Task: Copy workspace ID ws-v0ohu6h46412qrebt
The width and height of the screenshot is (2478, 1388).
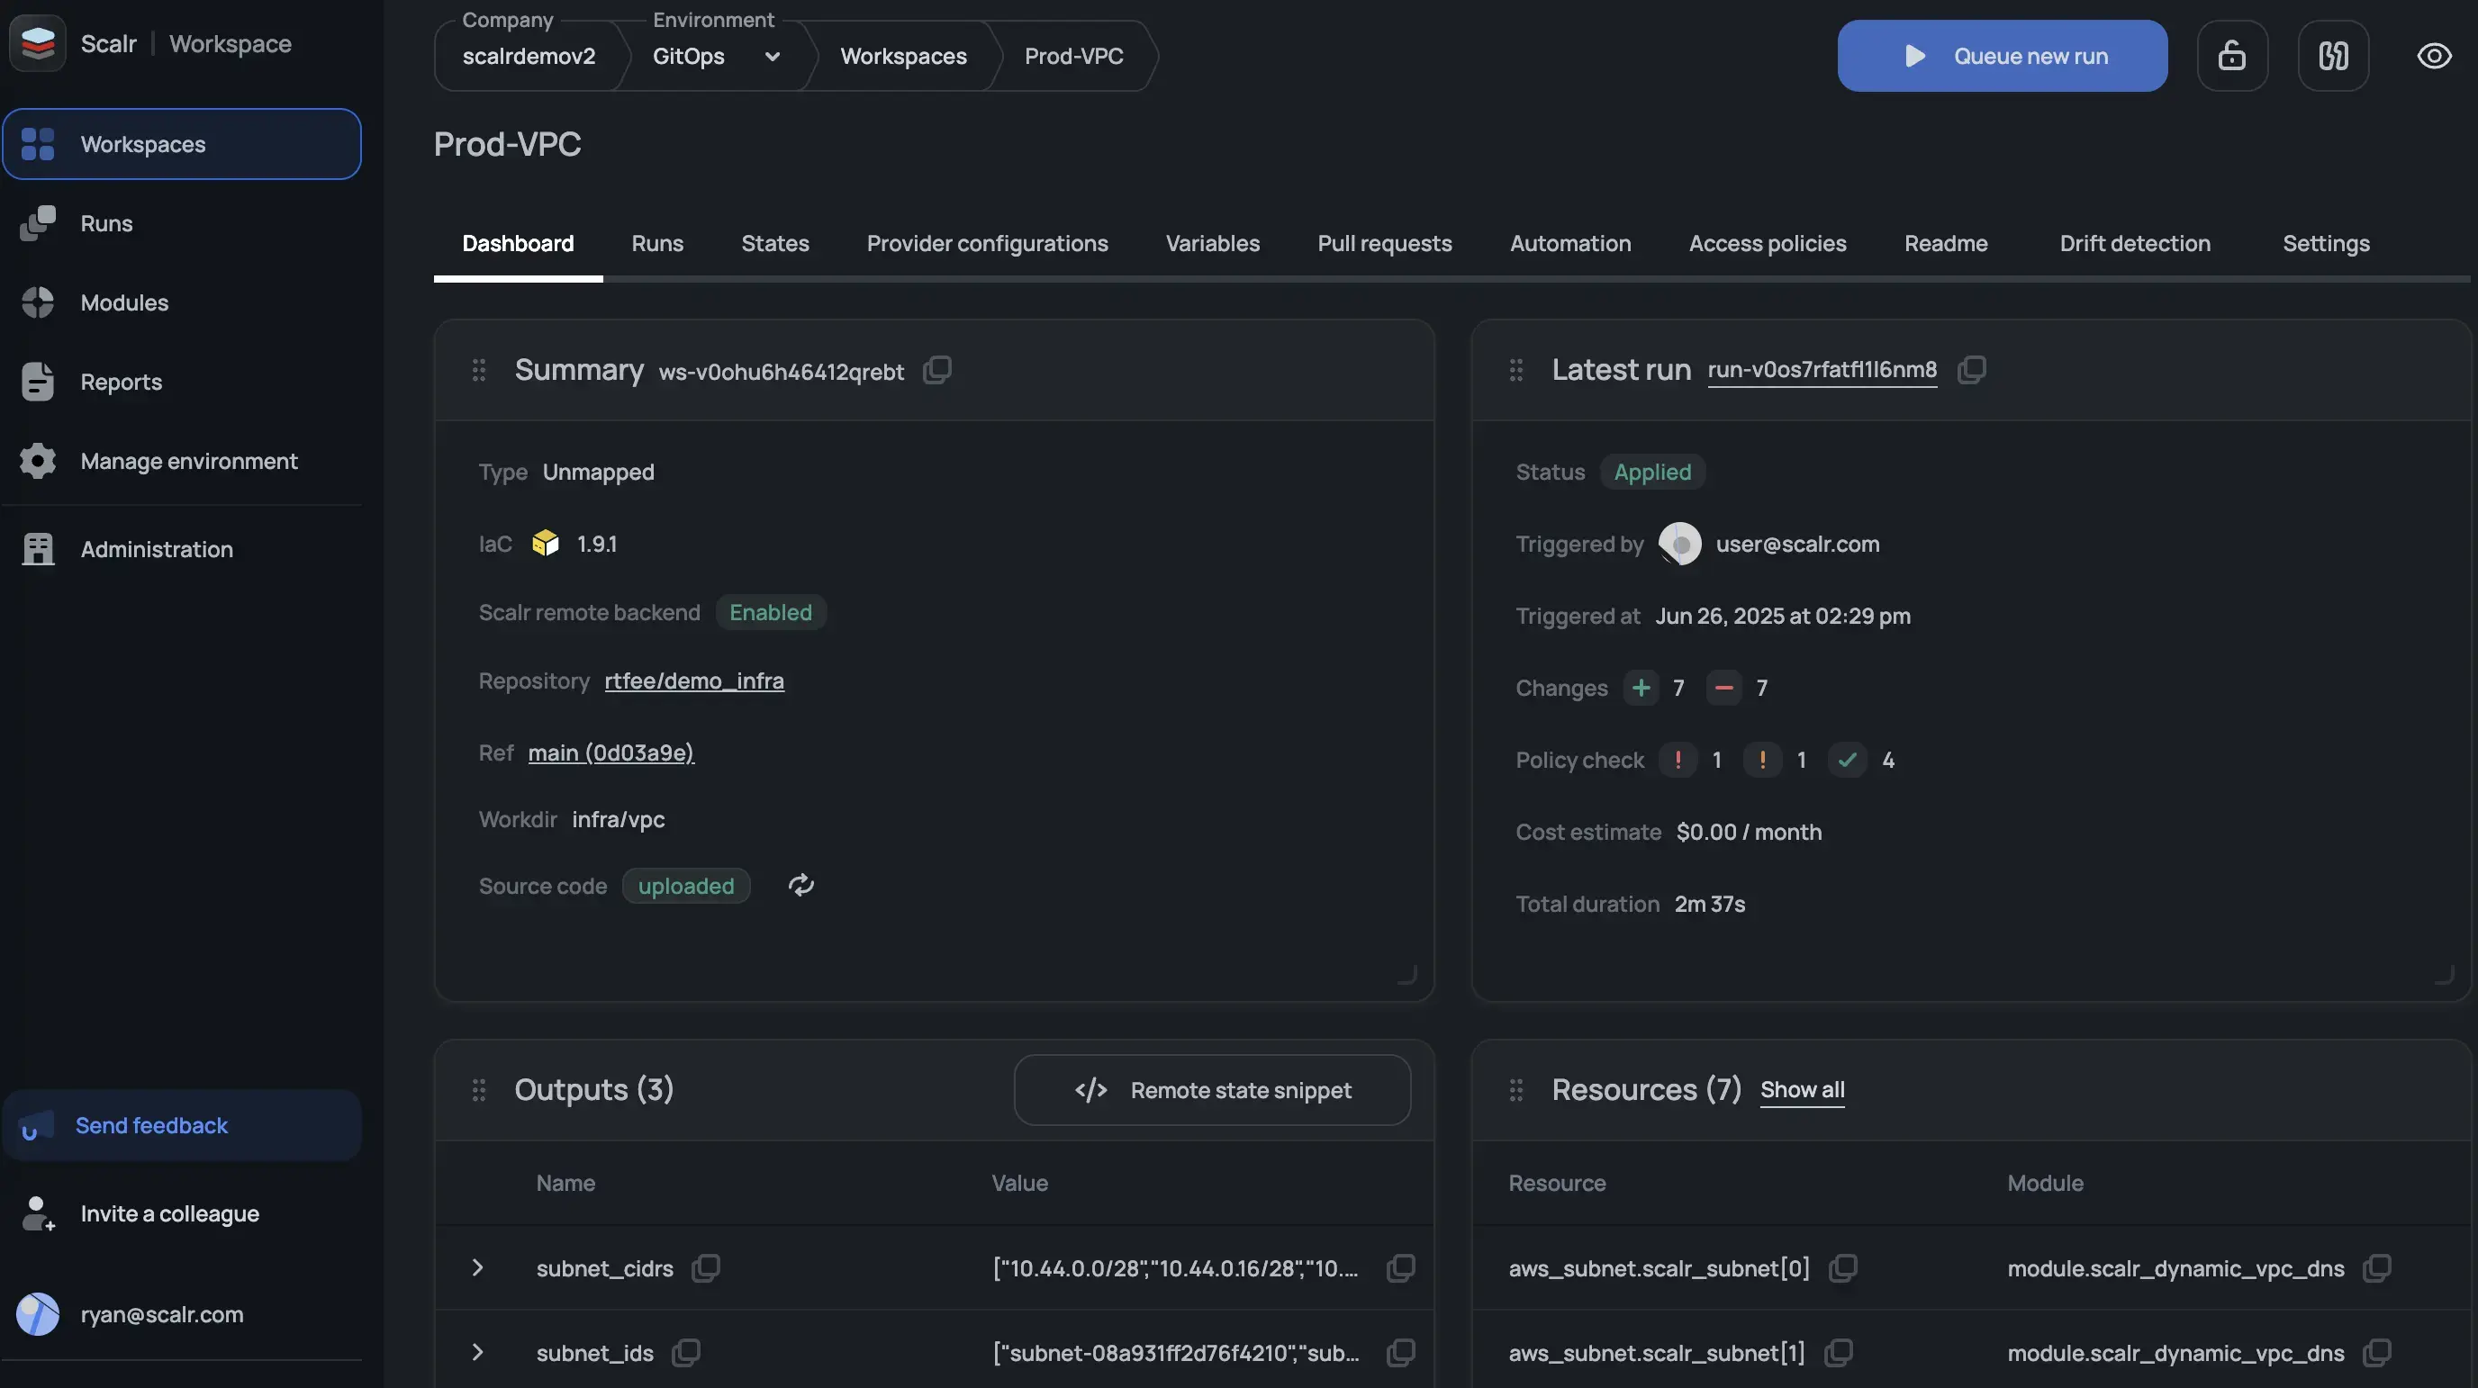Action: 937,370
